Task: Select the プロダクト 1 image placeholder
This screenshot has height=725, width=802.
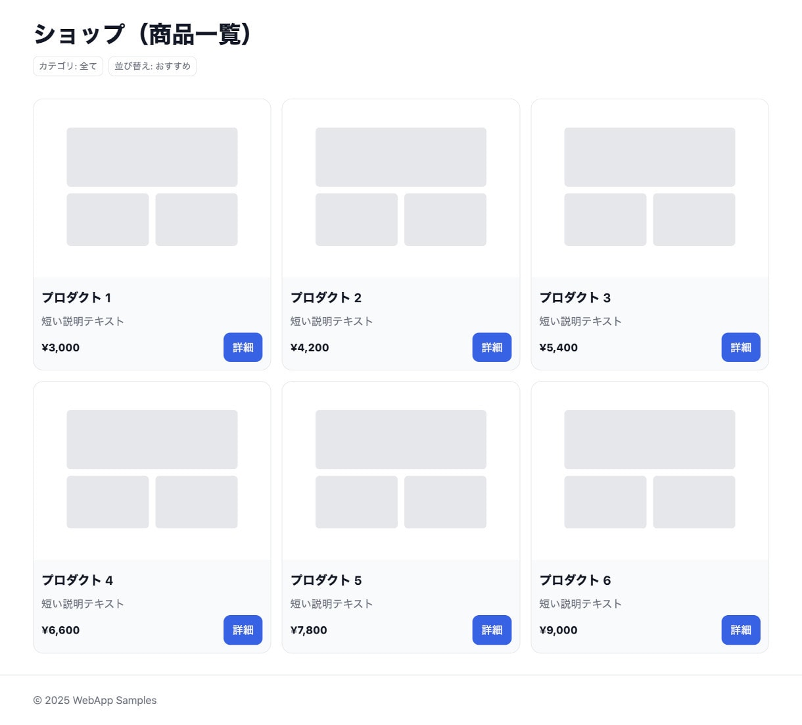Action: (x=152, y=188)
